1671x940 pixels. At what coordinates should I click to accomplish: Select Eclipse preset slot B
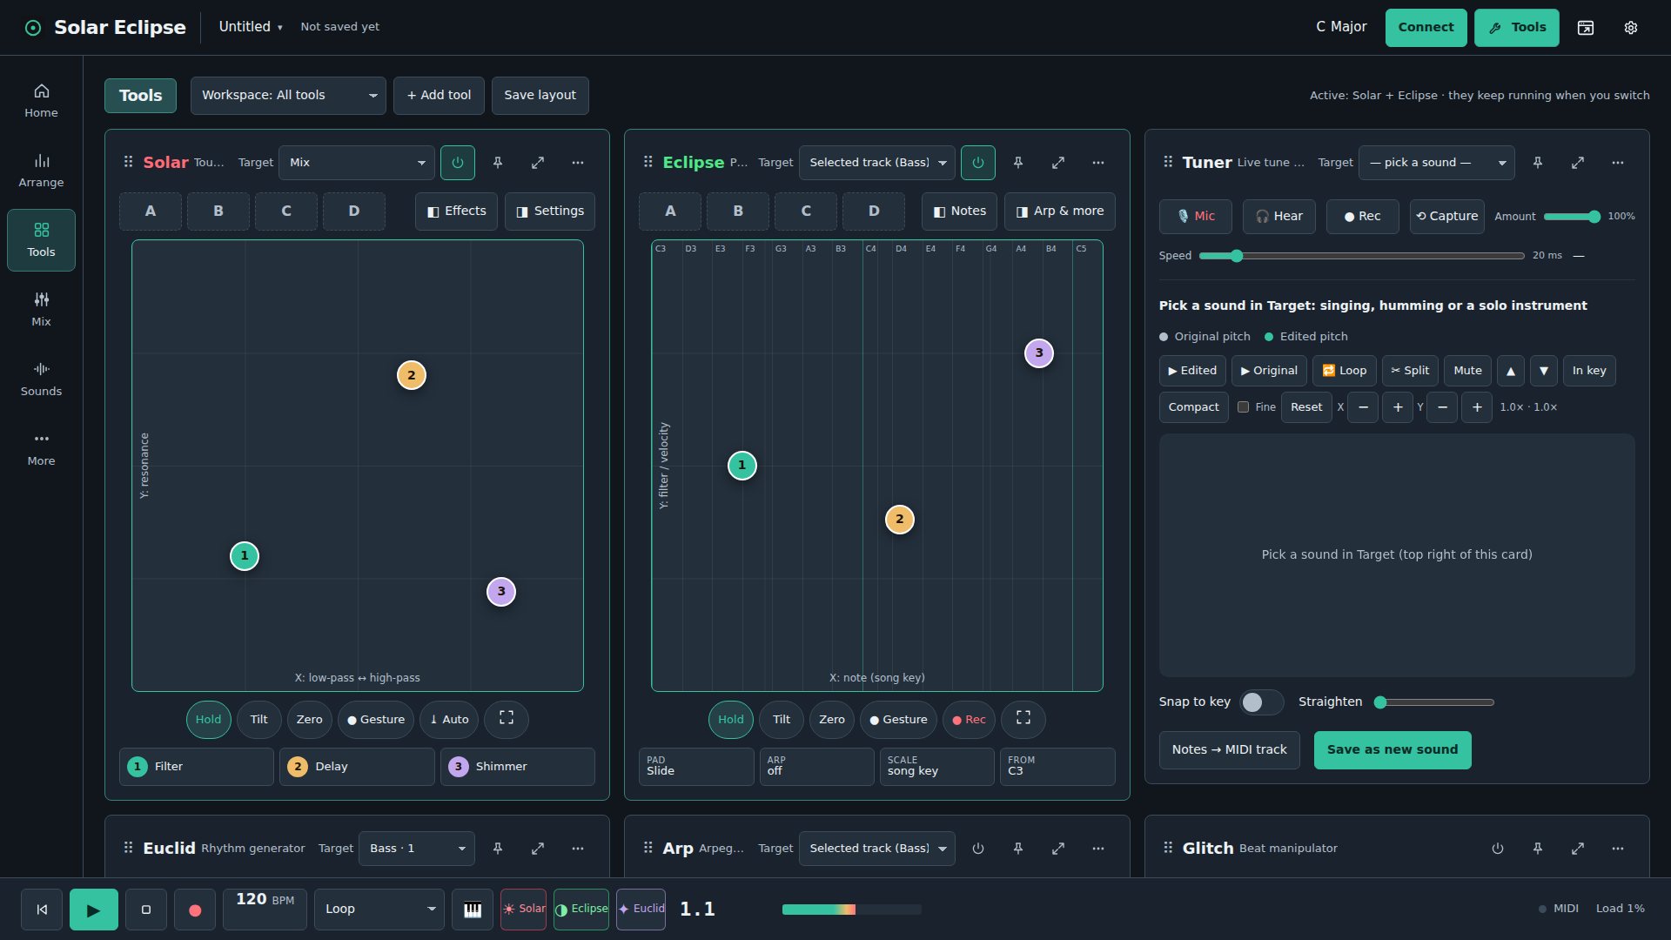(x=738, y=211)
